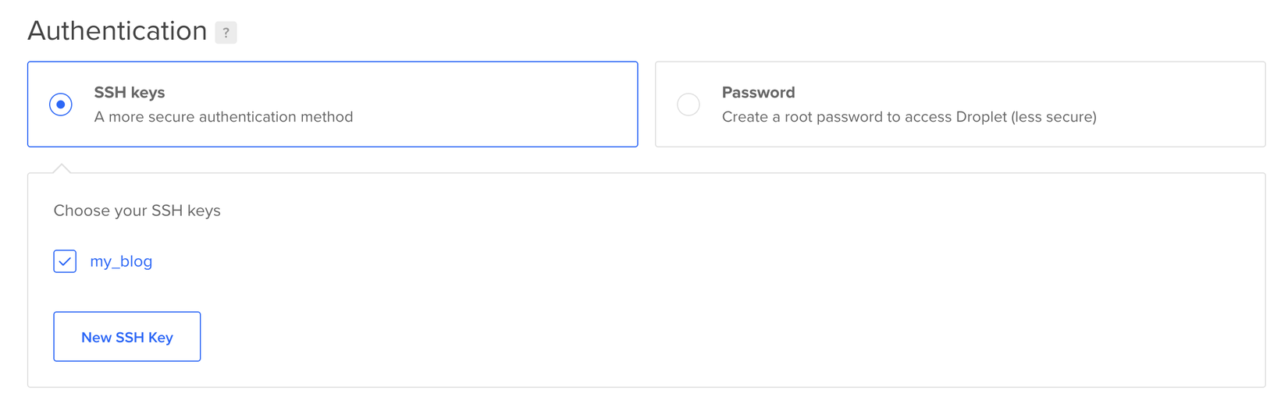Click the "SSH keys" option title

(130, 92)
